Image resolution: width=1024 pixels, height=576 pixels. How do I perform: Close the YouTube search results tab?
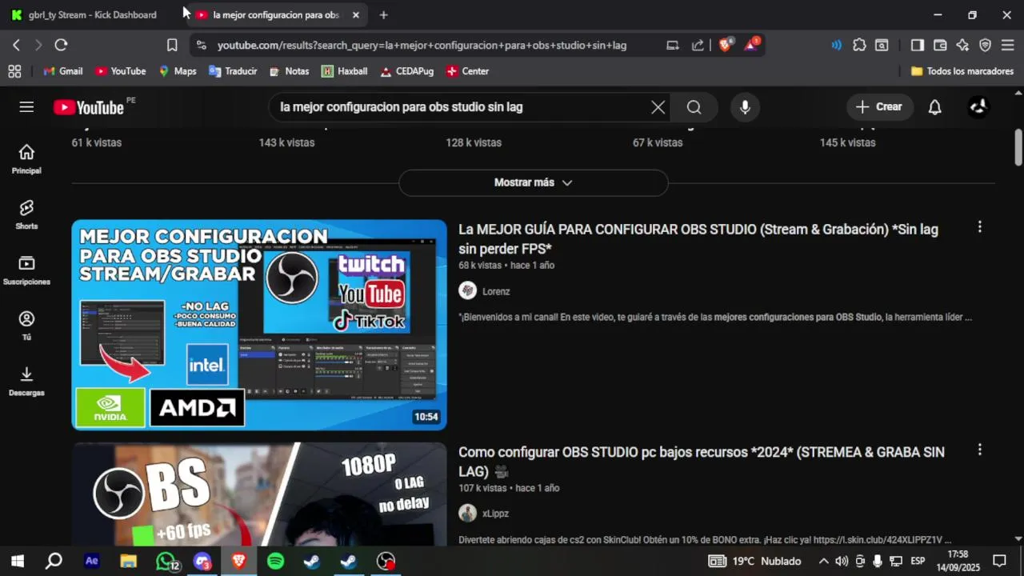point(356,14)
